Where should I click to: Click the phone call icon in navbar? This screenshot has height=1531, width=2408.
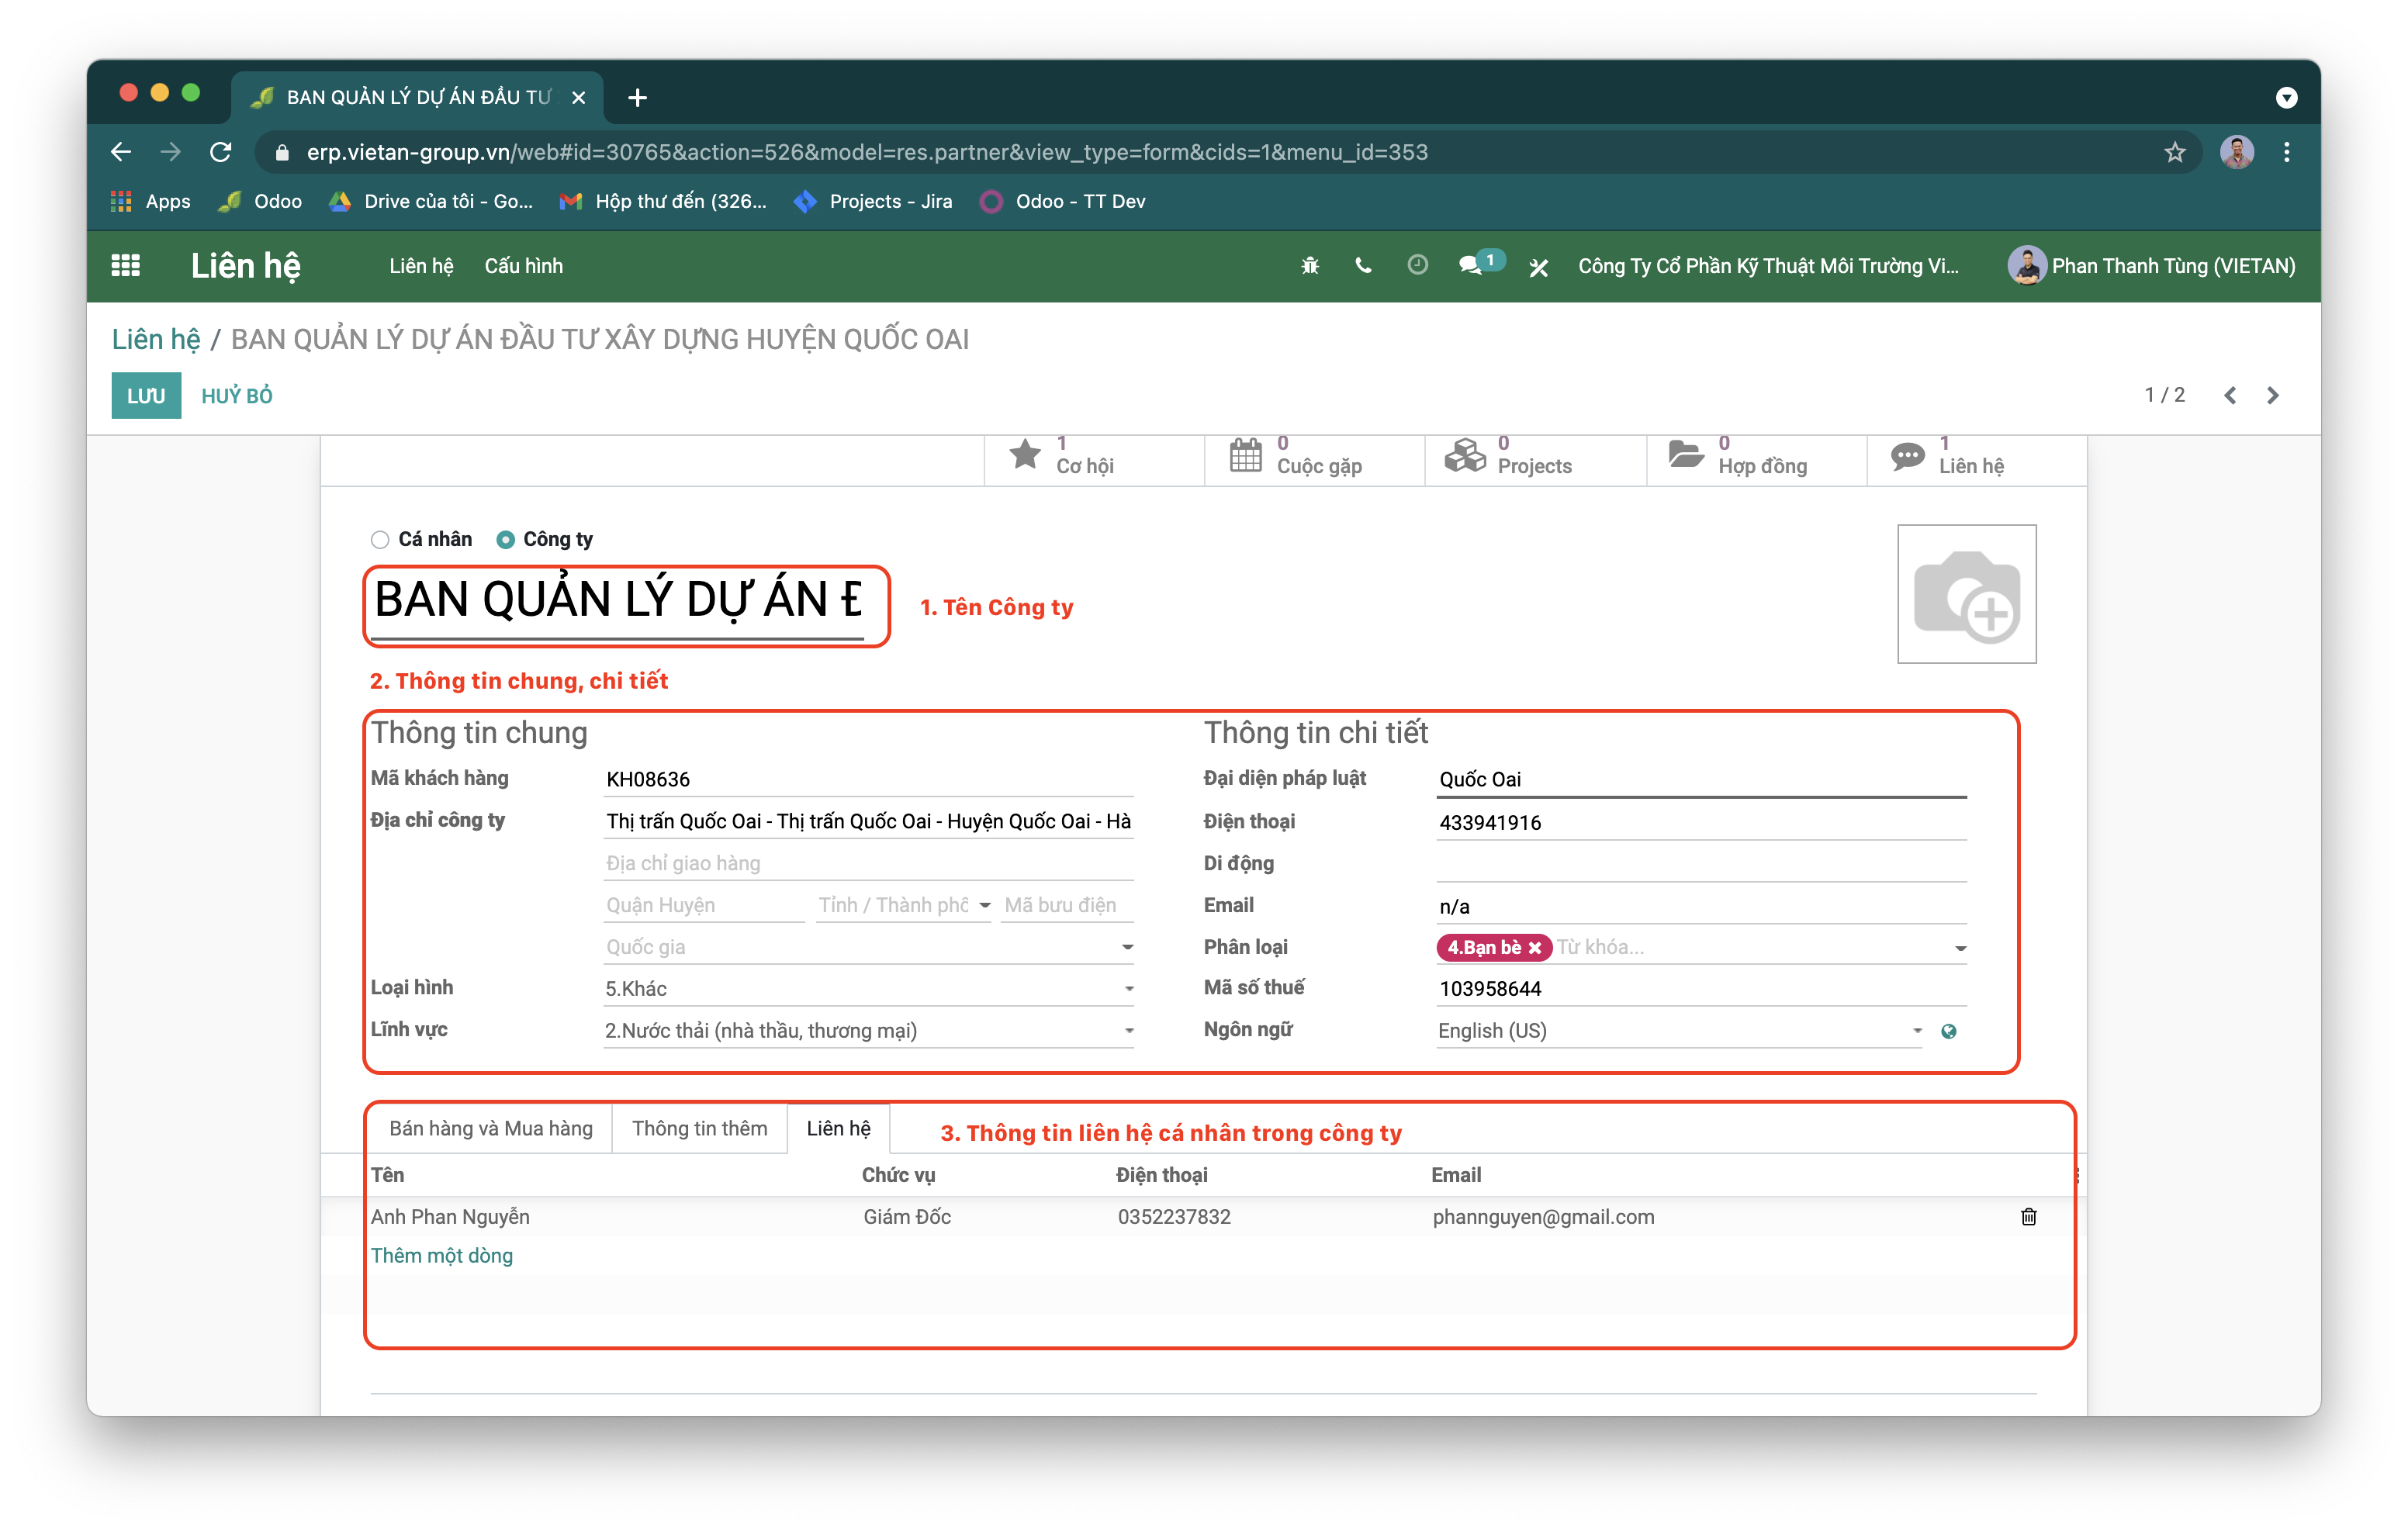(x=1363, y=266)
